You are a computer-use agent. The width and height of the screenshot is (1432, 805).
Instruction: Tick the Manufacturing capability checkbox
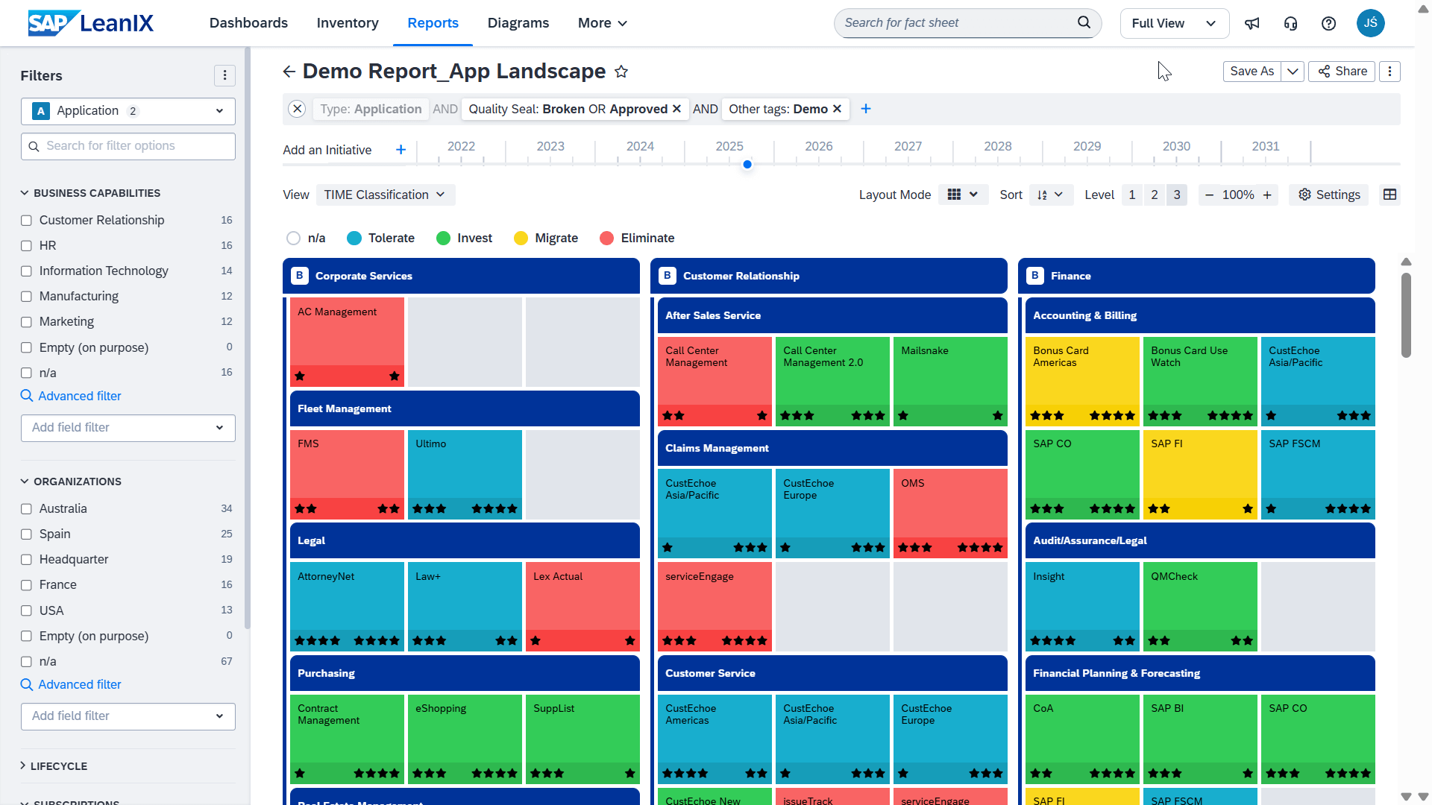pyautogui.click(x=26, y=297)
